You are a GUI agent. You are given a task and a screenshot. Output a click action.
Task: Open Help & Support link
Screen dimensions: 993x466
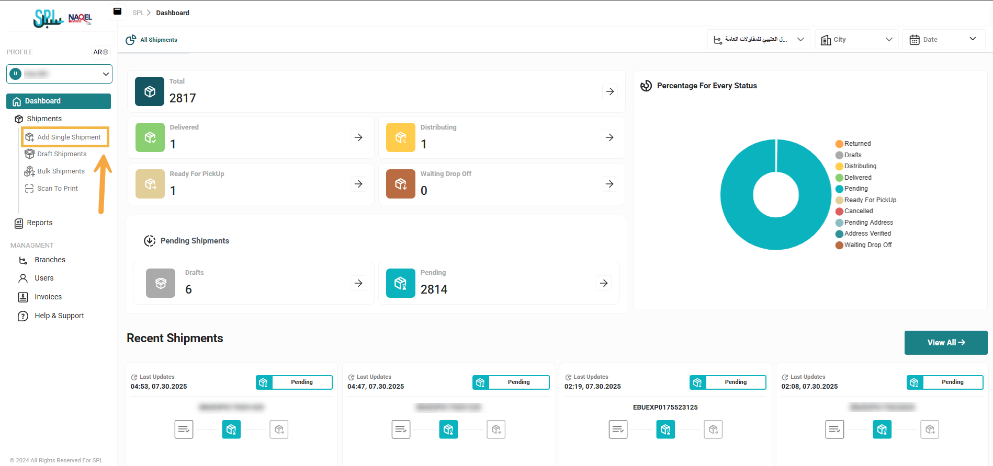[59, 316]
